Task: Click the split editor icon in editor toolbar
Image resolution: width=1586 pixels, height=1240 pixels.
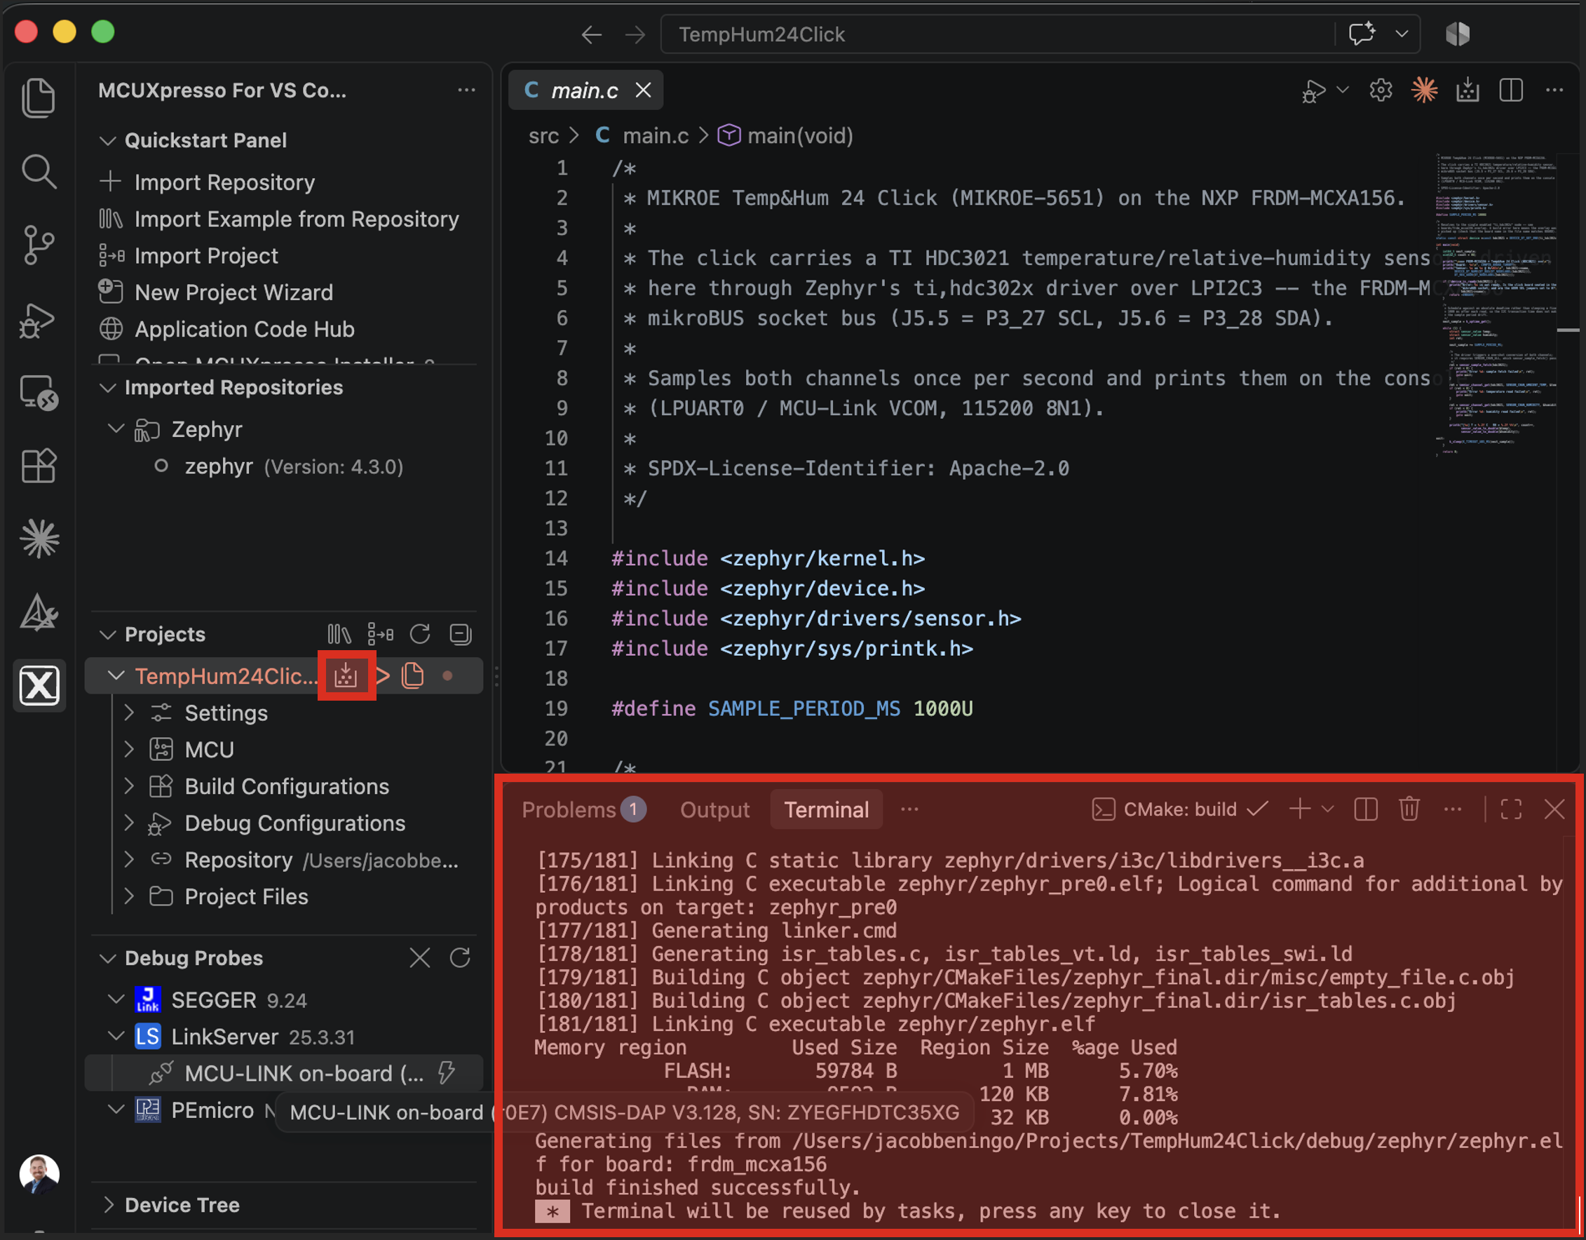Action: coord(1510,90)
